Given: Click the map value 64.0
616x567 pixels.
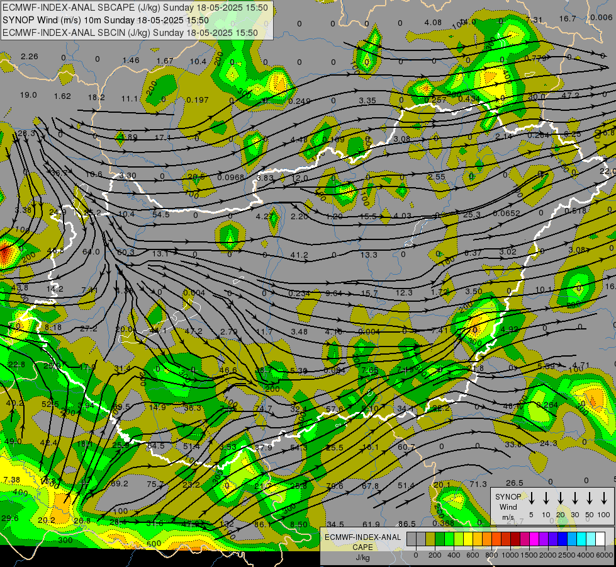Looking at the screenshot, I should pos(91,252).
